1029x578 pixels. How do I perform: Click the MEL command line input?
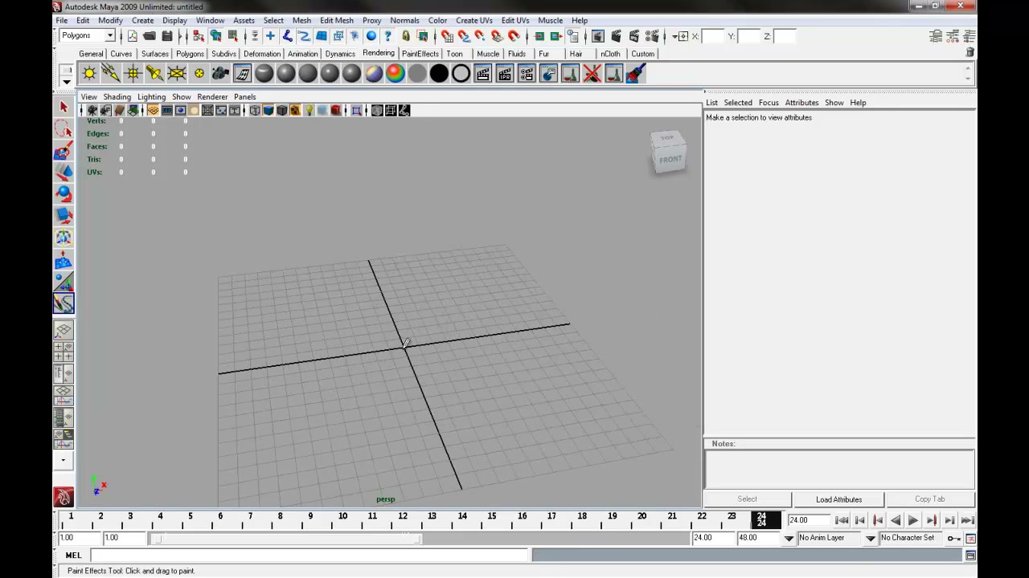point(310,556)
